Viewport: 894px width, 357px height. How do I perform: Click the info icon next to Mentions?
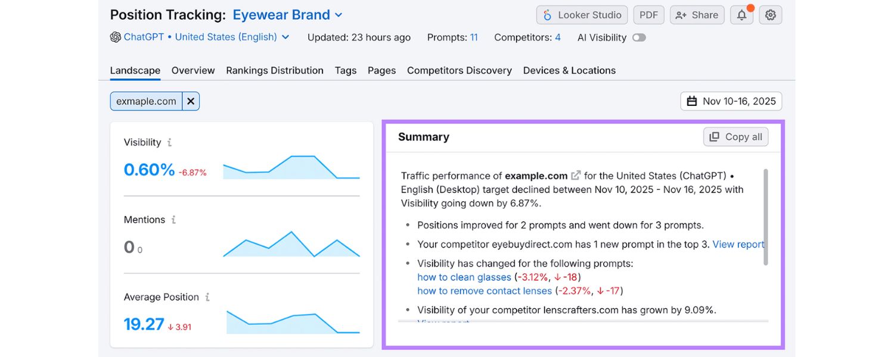pyautogui.click(x=173, y=220)
